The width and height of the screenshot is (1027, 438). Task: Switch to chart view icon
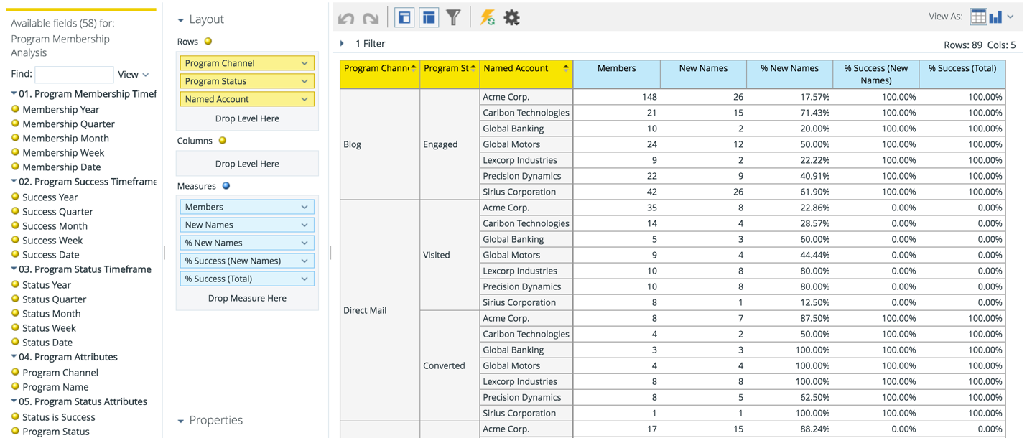tap(995, 17)
